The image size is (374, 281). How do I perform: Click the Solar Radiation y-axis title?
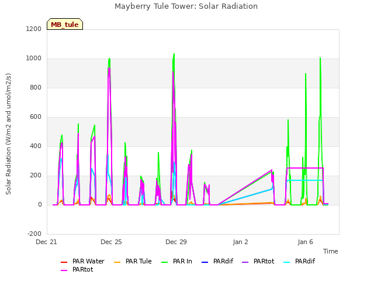coord(8,134)
